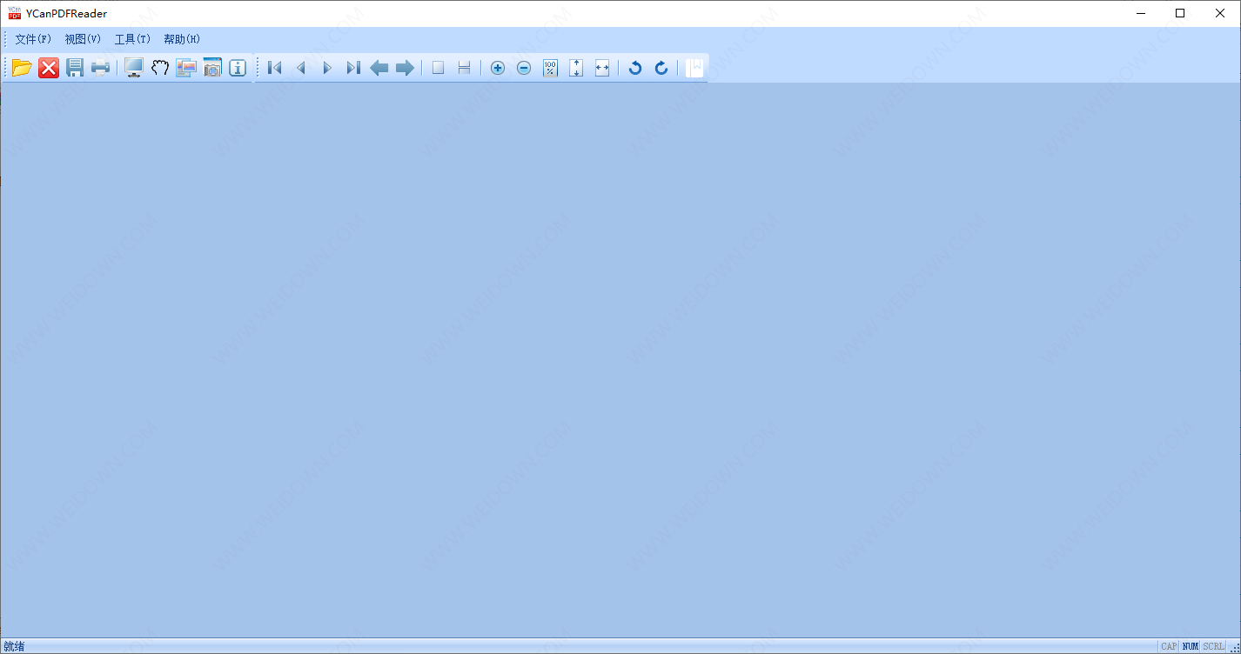1241x654 pixels.
Task: Rotate the page clockwise
Action: coord(661,68)
